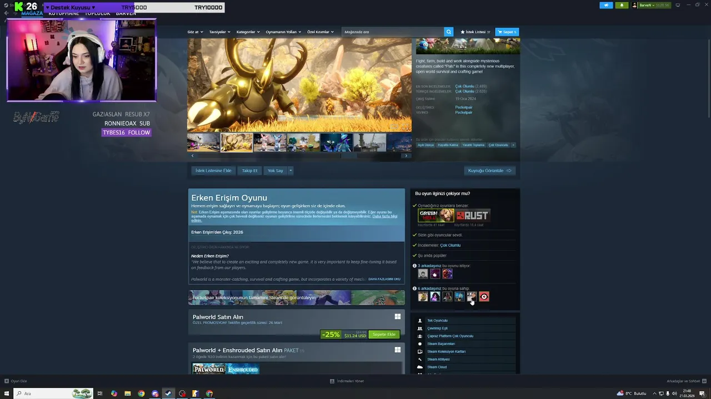The image size is (711, 399).
Task: Click info icon next to 6 arkadaşınız
Action: point(414,288)
